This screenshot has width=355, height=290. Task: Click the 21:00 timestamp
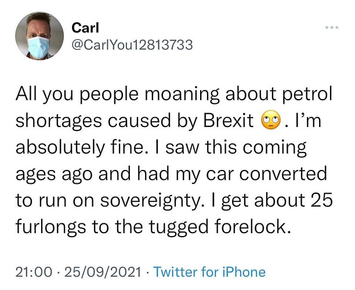[x=34, y=272]
